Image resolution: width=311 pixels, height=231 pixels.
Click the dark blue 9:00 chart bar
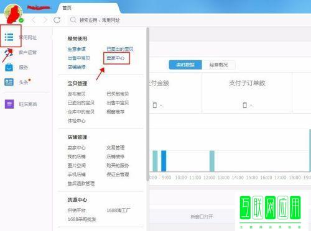coord(164,161)
